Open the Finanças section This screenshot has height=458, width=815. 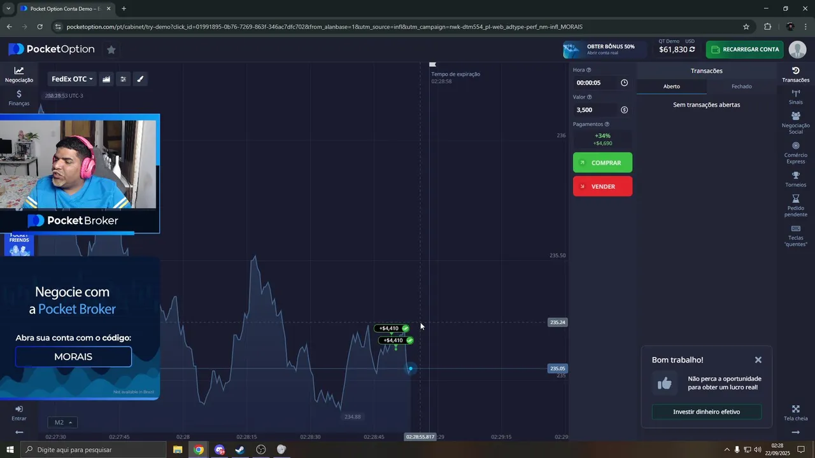pyautogui.click(x=19, y=98)
